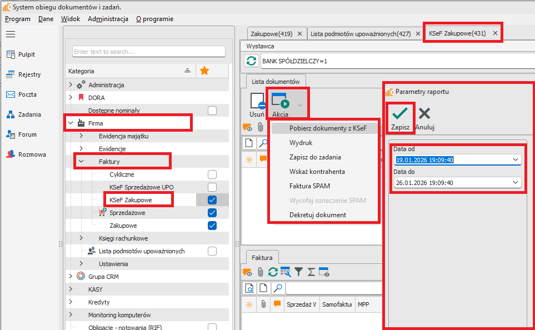Click the Usuń delete document icon

(257, 105)
